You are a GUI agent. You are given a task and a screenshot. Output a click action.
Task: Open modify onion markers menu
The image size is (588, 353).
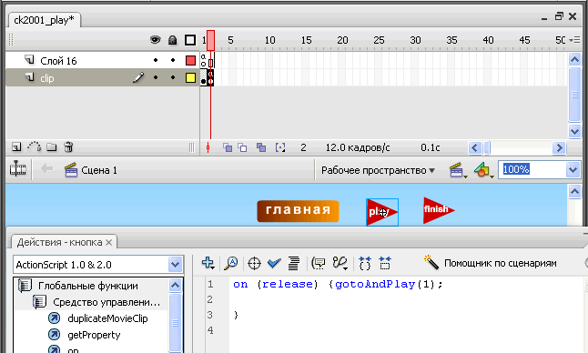click(x=280, y=147)
